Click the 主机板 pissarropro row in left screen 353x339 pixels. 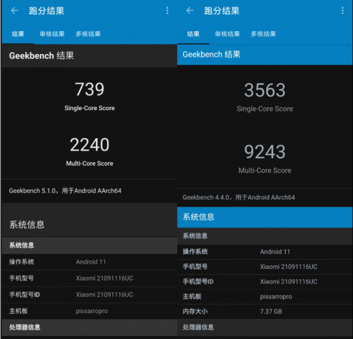point(89,311)
